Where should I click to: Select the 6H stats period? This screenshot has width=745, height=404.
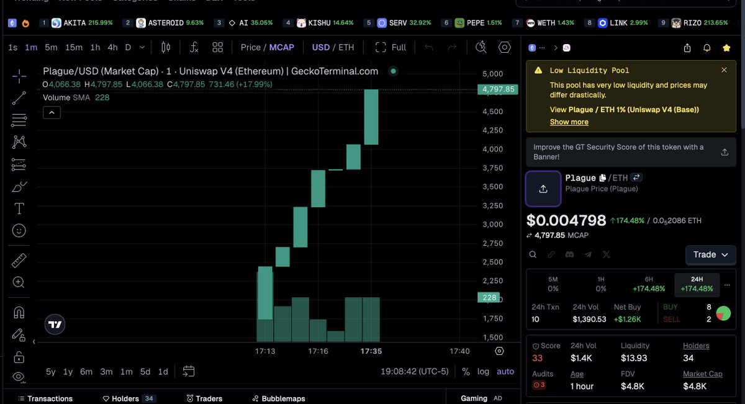click(649, 284)
